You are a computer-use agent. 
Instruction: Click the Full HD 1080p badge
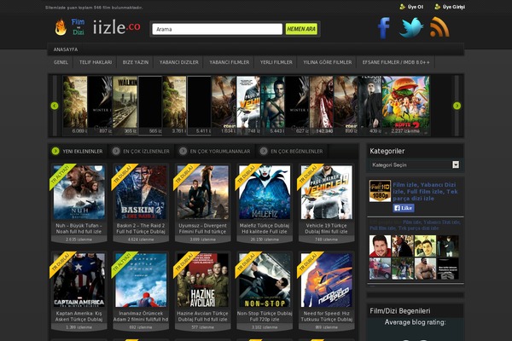380,191
